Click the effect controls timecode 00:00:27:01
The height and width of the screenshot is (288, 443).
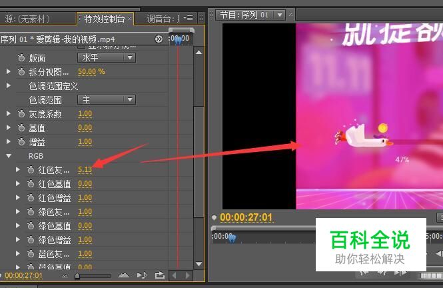23,275
